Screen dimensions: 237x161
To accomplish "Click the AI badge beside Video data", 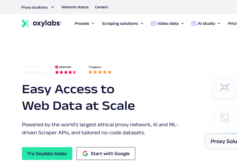I will tap(153, 23).
